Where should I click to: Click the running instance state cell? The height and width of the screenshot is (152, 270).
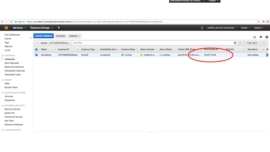[x=126, y=55]
